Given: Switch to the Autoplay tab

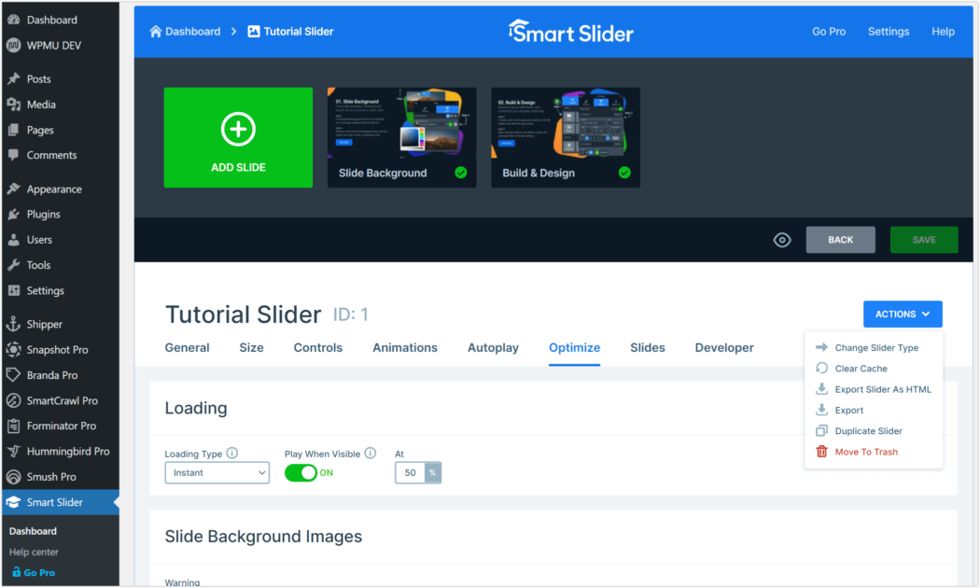Looking at the screenshot, I should [493, 348].
